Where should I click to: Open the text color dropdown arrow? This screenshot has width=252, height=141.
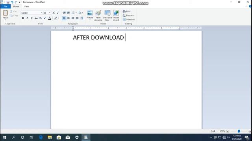click(x=52, y=18)
